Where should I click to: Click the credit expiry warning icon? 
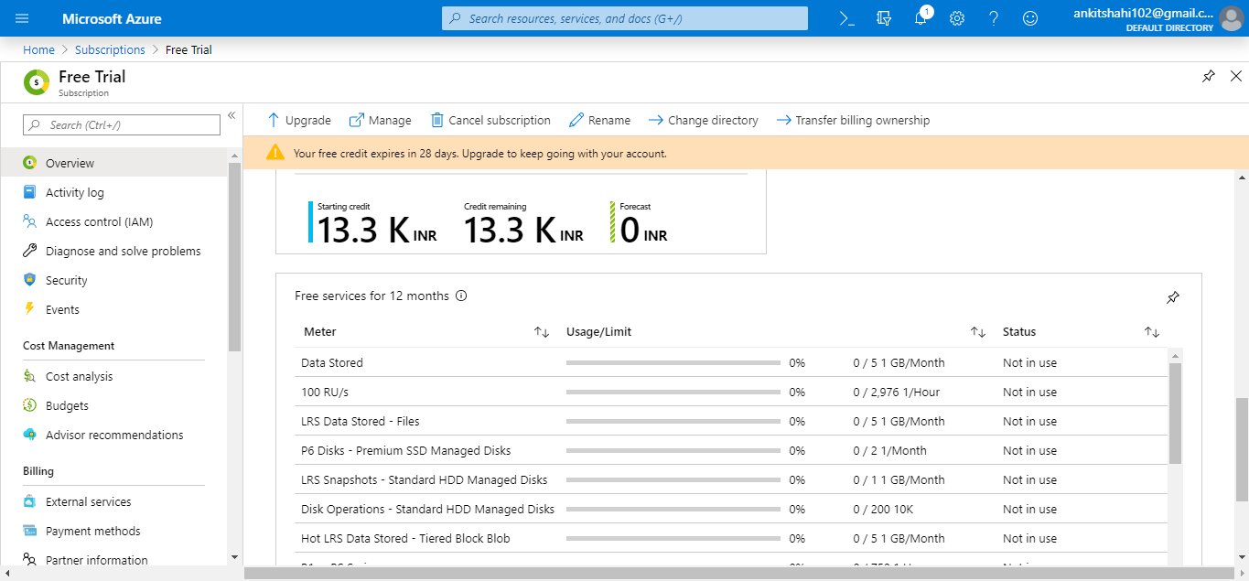pyautogui.click(x=275, y=153)
